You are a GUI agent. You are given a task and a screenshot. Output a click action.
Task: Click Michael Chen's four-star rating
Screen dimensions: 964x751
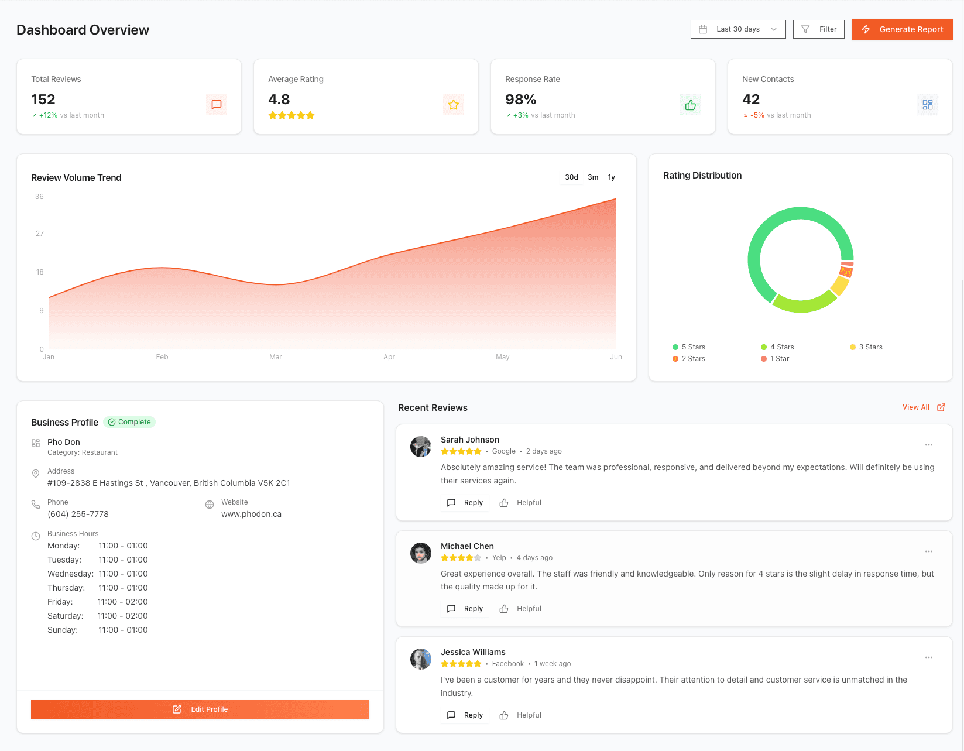tap(461, 558)
